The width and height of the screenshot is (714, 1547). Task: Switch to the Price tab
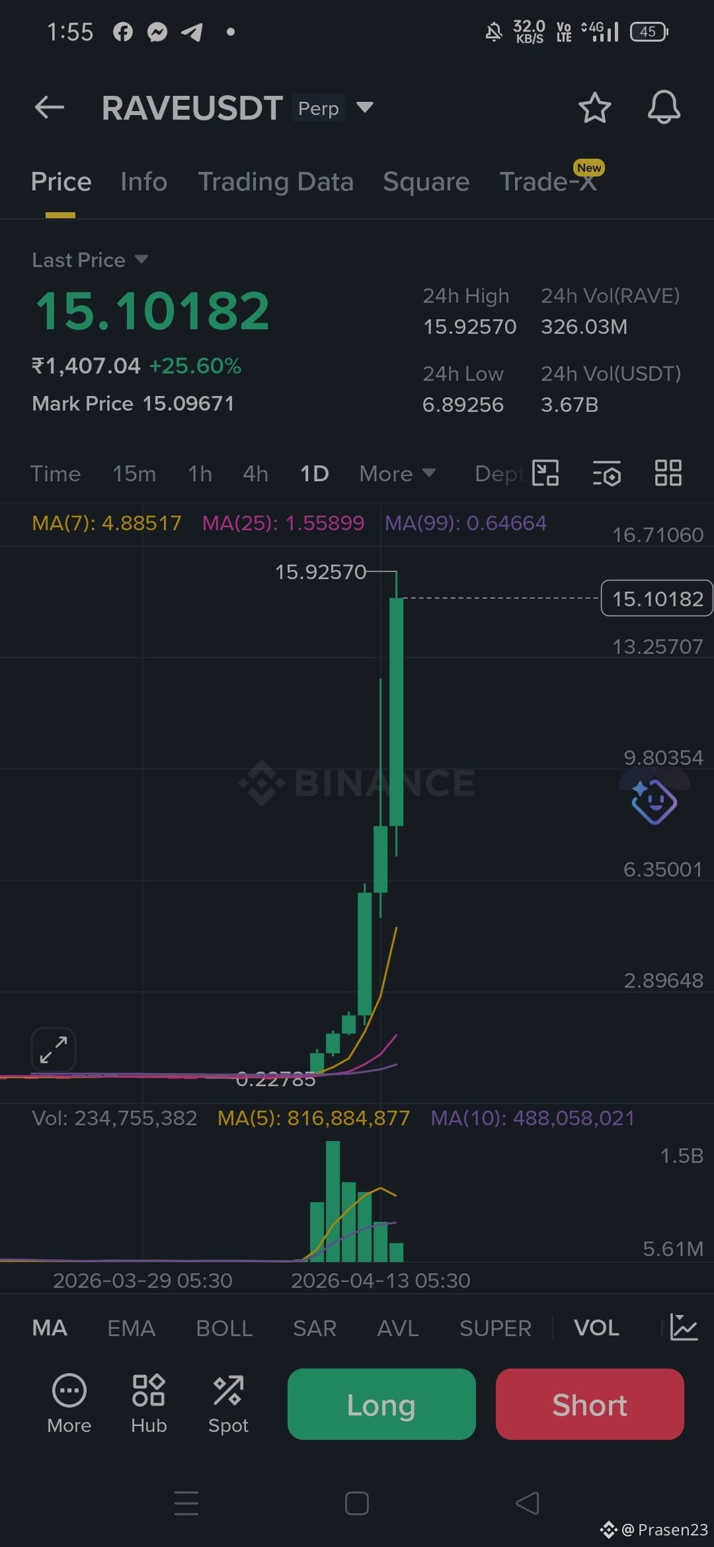pos(61,182)
